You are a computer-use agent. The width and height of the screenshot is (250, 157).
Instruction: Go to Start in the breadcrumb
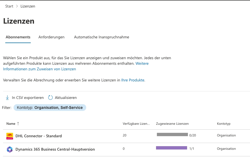click(x=9, y=6)
